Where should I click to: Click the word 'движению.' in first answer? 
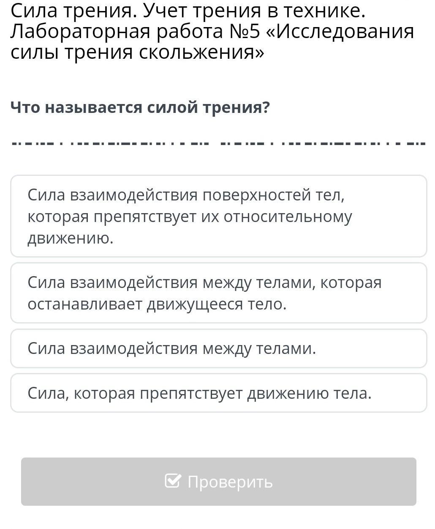pyautogui.click(x=71, y=238)
